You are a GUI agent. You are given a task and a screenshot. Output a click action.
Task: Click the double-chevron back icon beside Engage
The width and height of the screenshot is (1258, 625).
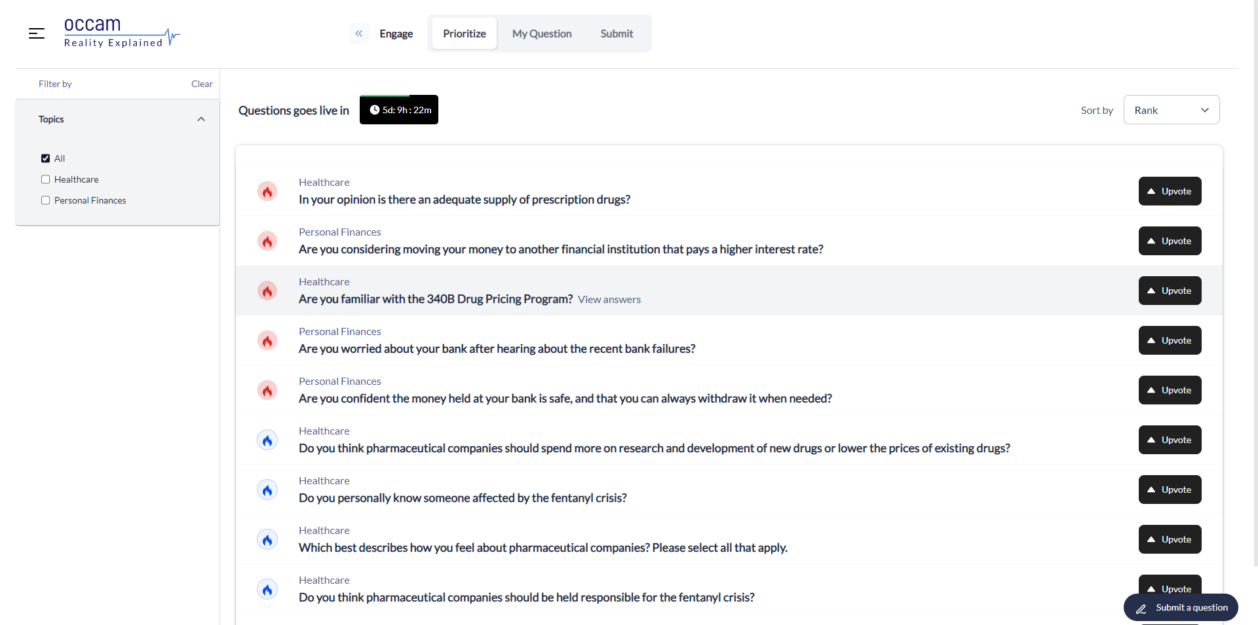[358, 33]
